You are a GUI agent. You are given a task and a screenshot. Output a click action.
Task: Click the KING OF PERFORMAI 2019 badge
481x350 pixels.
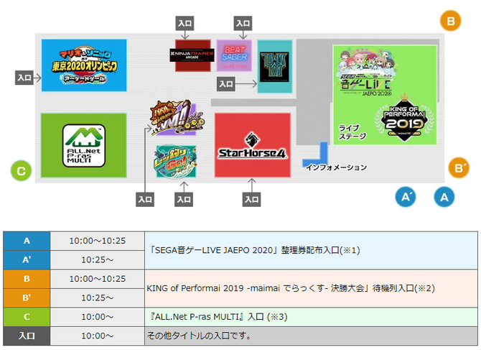pos(405,118)
